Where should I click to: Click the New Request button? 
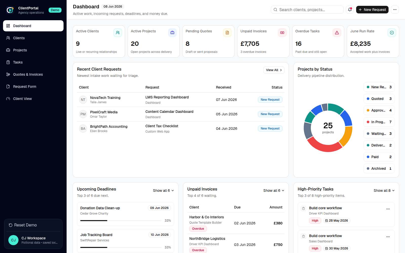click(x=372, y=10)
